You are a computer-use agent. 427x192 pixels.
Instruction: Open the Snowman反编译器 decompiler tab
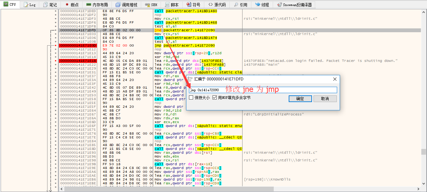coord(294,5)
